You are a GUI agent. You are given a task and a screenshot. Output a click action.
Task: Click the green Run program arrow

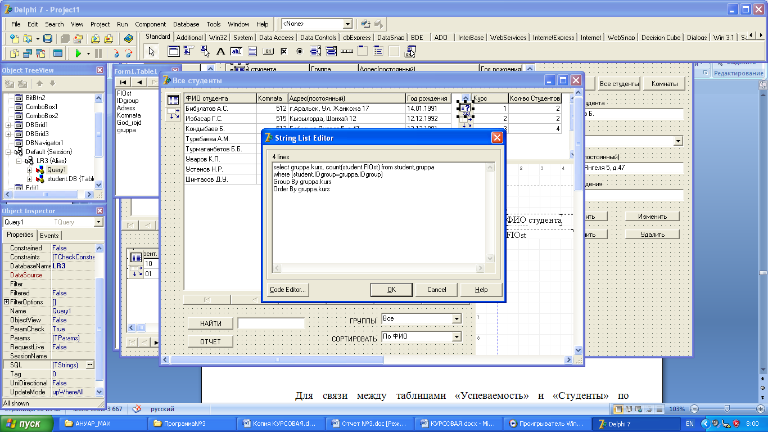click(79, 53)
